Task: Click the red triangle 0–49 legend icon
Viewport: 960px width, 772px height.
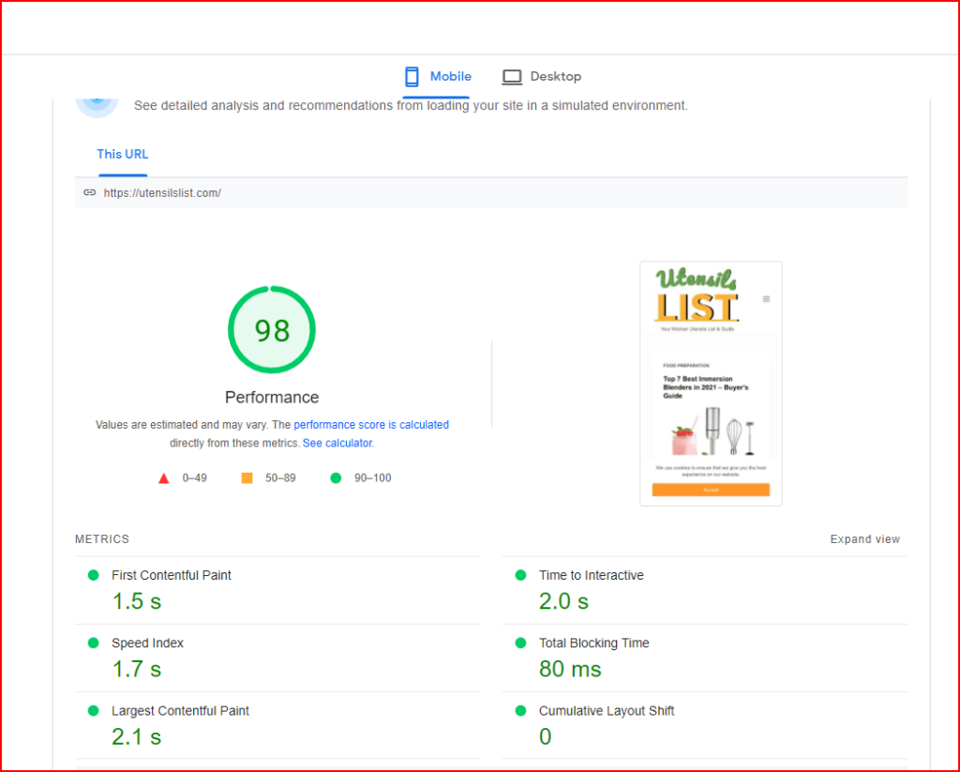Action: [164, 478]
